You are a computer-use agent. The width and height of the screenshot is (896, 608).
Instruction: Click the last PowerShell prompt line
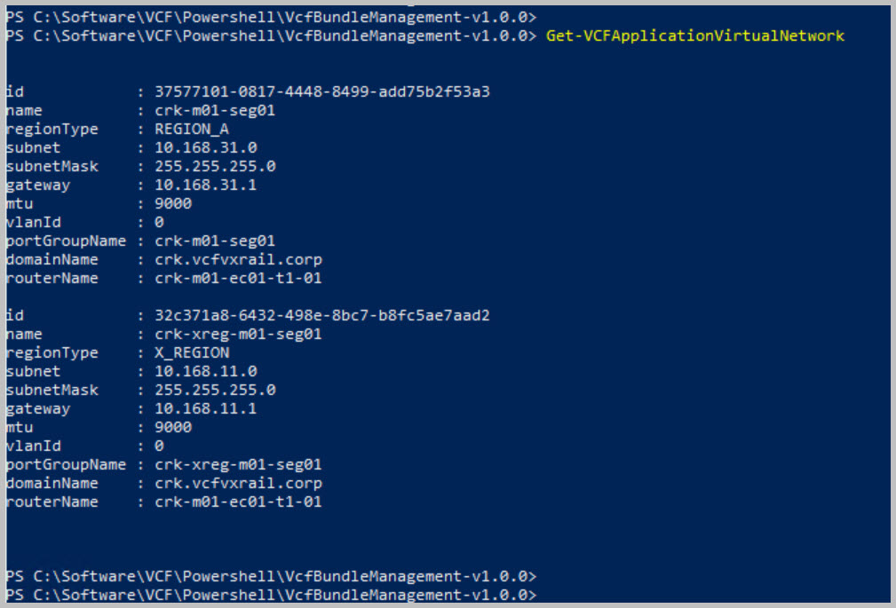click(271, 593)
